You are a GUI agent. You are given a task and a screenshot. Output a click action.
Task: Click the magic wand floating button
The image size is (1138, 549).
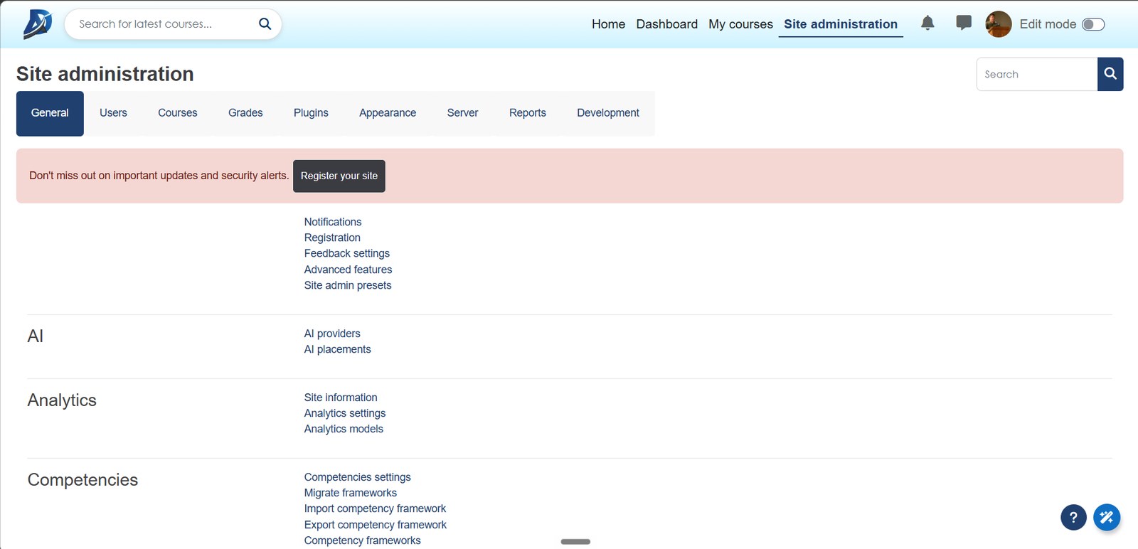(1107, 518)
